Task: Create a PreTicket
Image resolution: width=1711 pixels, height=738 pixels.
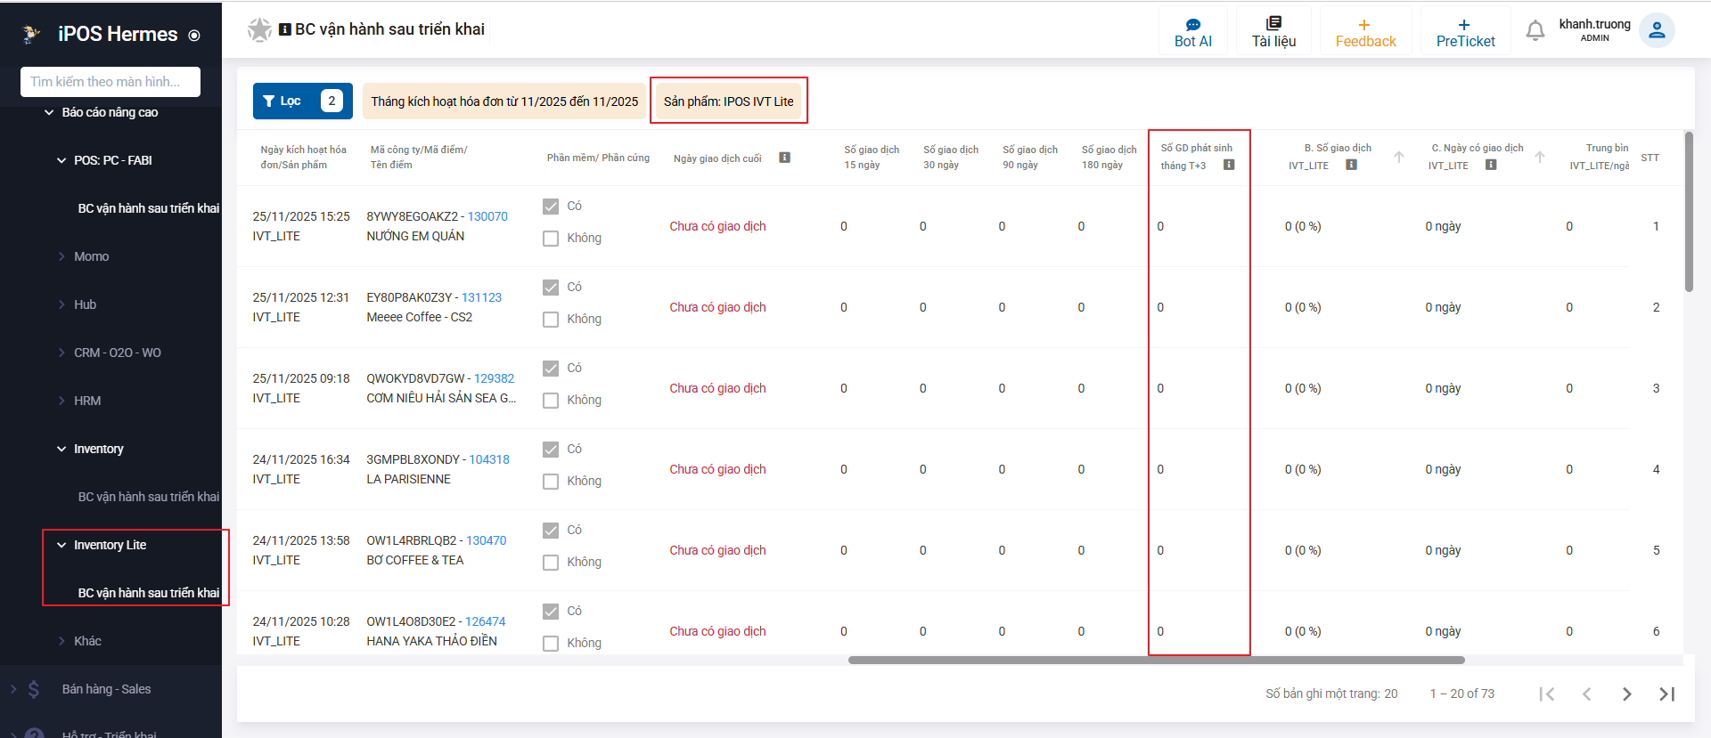Action: tap(1465, 32)
